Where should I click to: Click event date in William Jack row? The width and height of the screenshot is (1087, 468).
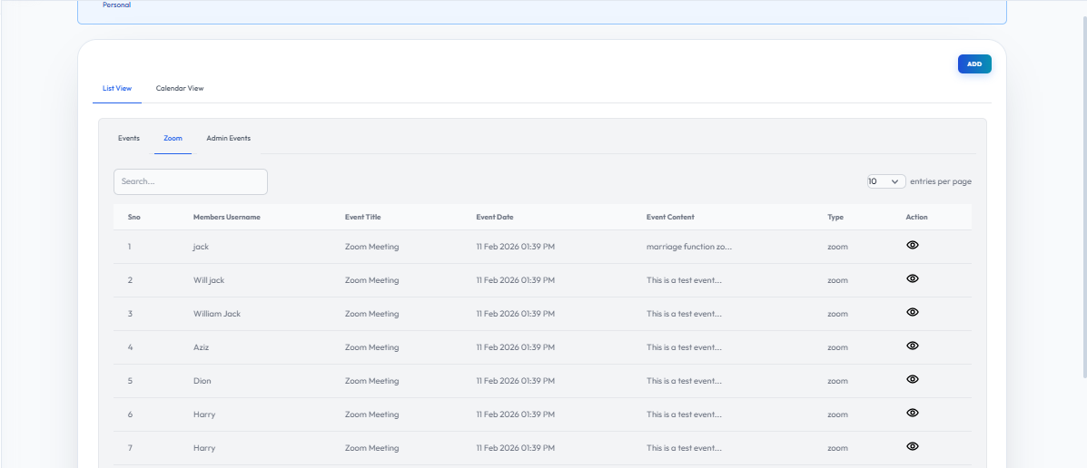pos(515,314)
